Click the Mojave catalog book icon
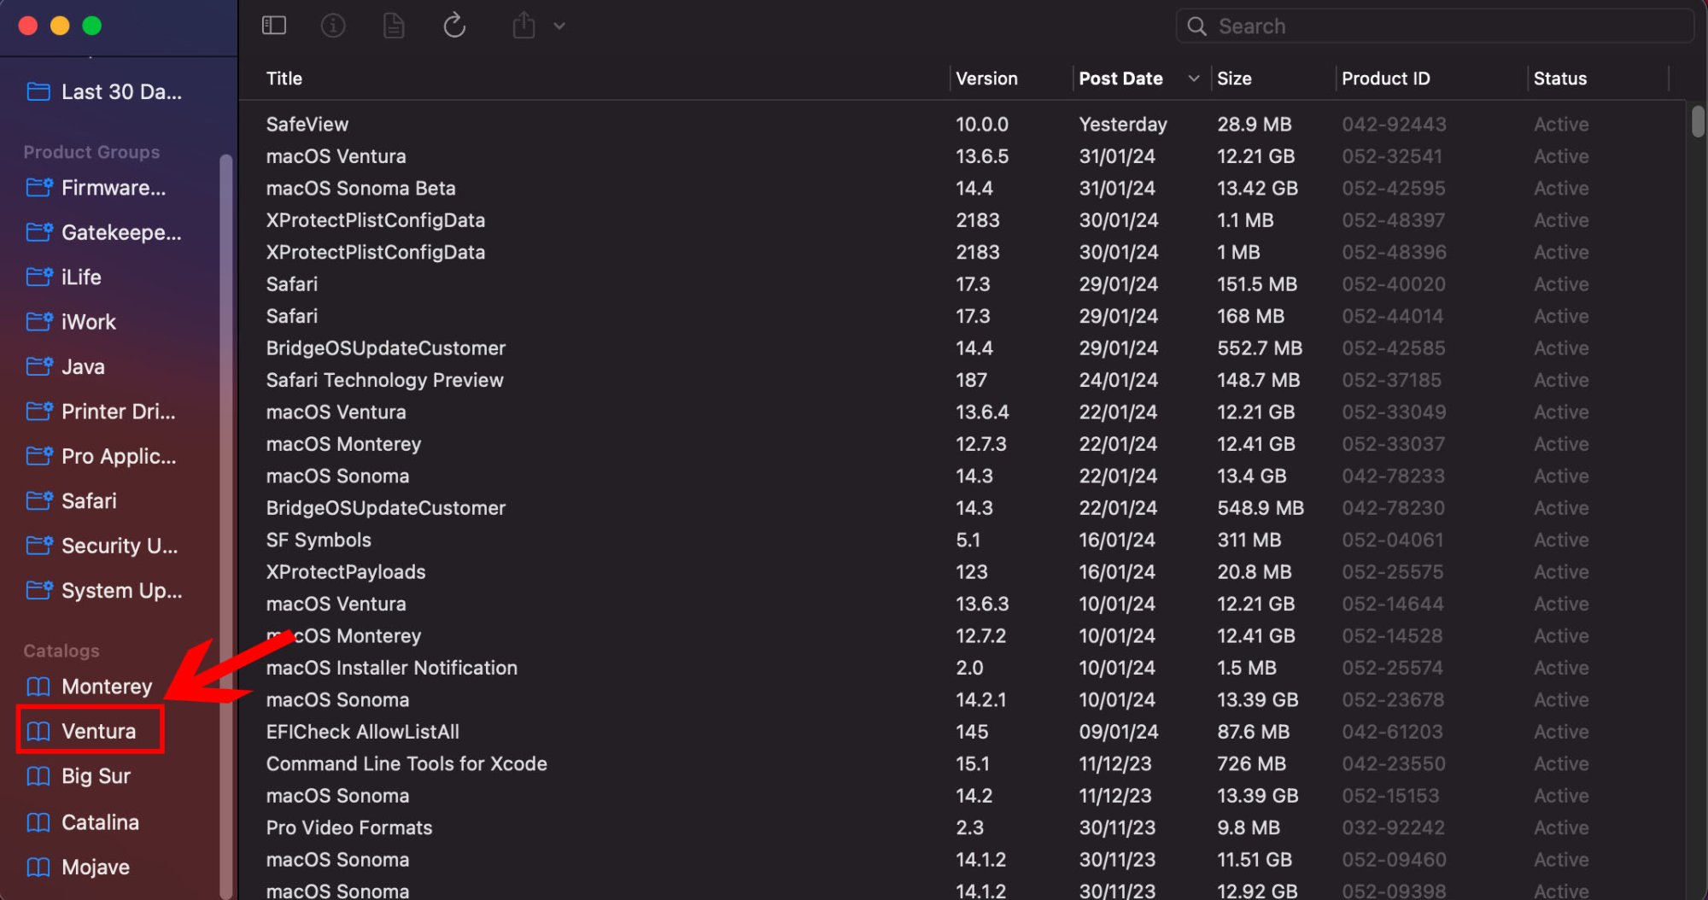Screen dimensions: 1708x900 [38, 868]
